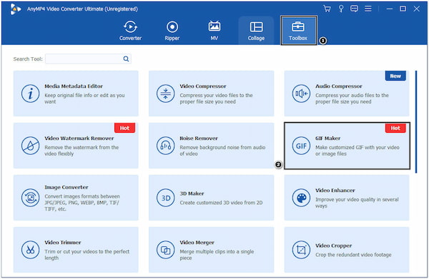This screenshot has width=429, height=279.
Task: Click the GIF Maker icon
Action: click(x=301, y=146)
